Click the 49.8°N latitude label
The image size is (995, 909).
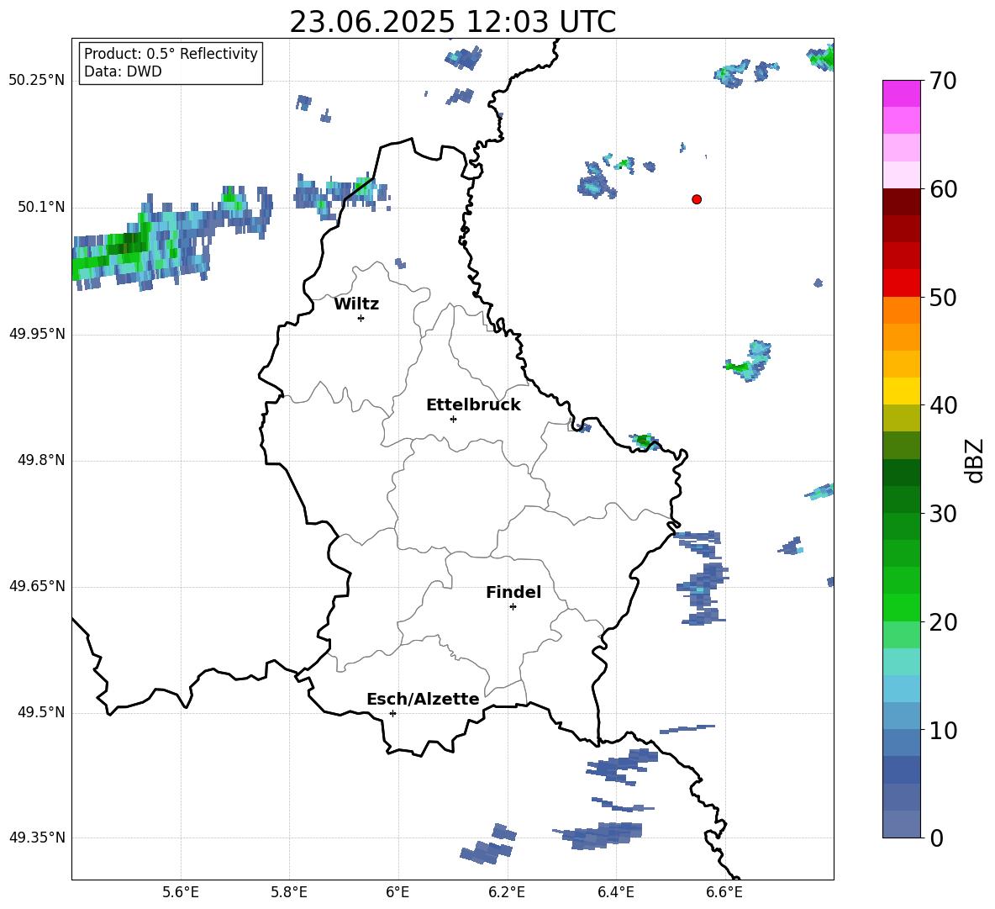[41, 460]
